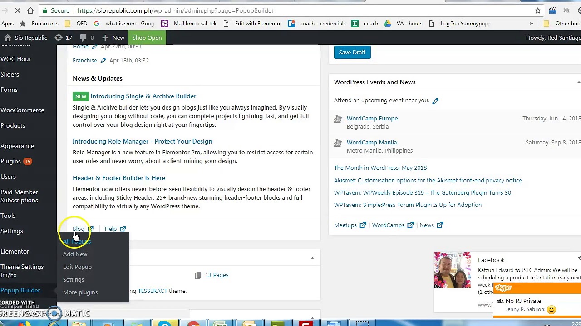This screenshot has width=581, height=326.
Task: Collapse the At a Glance panel arrow
Action: pyautogui.click(x=312, y=258)
